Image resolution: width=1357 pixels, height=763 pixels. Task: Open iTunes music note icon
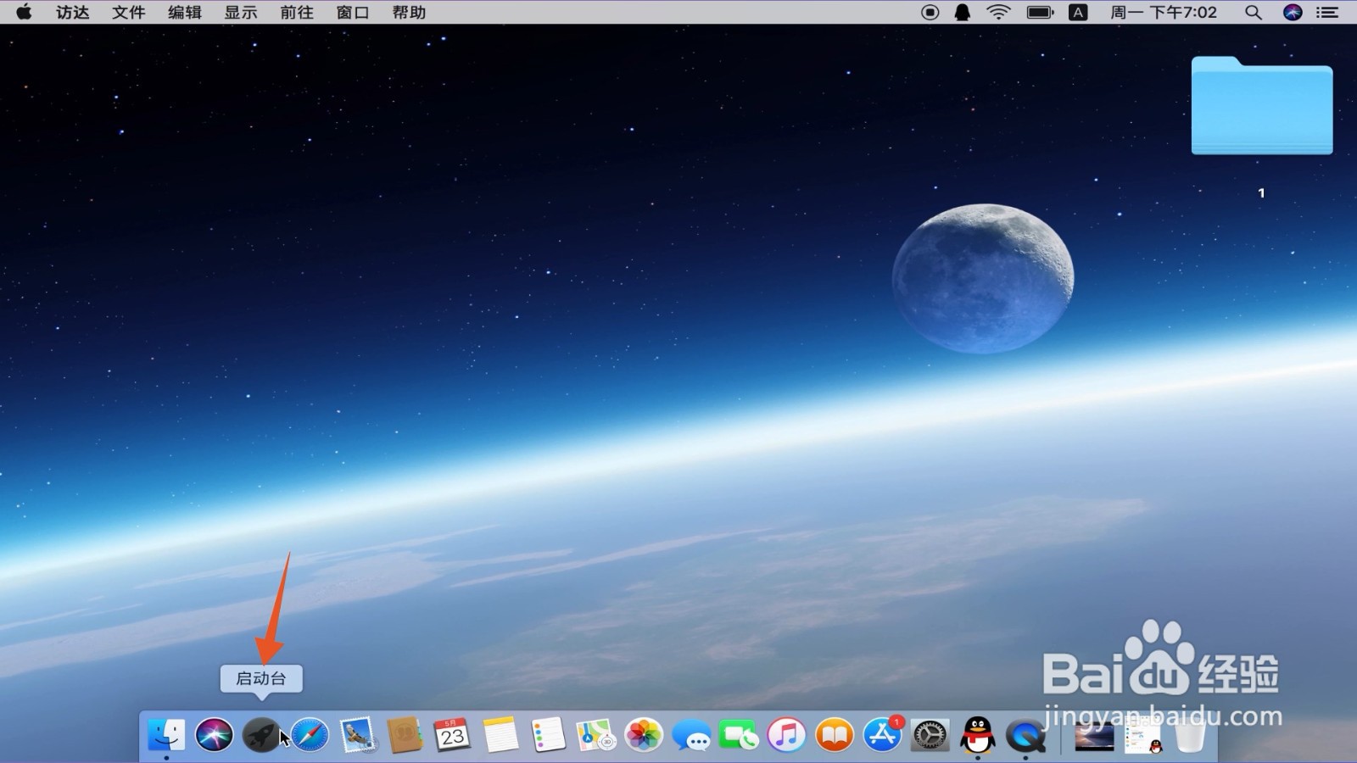coord(786,734)
